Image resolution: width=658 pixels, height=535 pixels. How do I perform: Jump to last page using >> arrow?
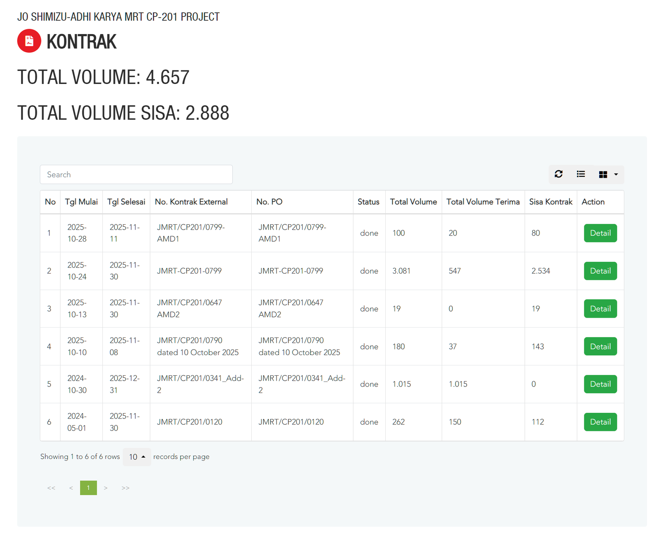[x=125, y=488]
